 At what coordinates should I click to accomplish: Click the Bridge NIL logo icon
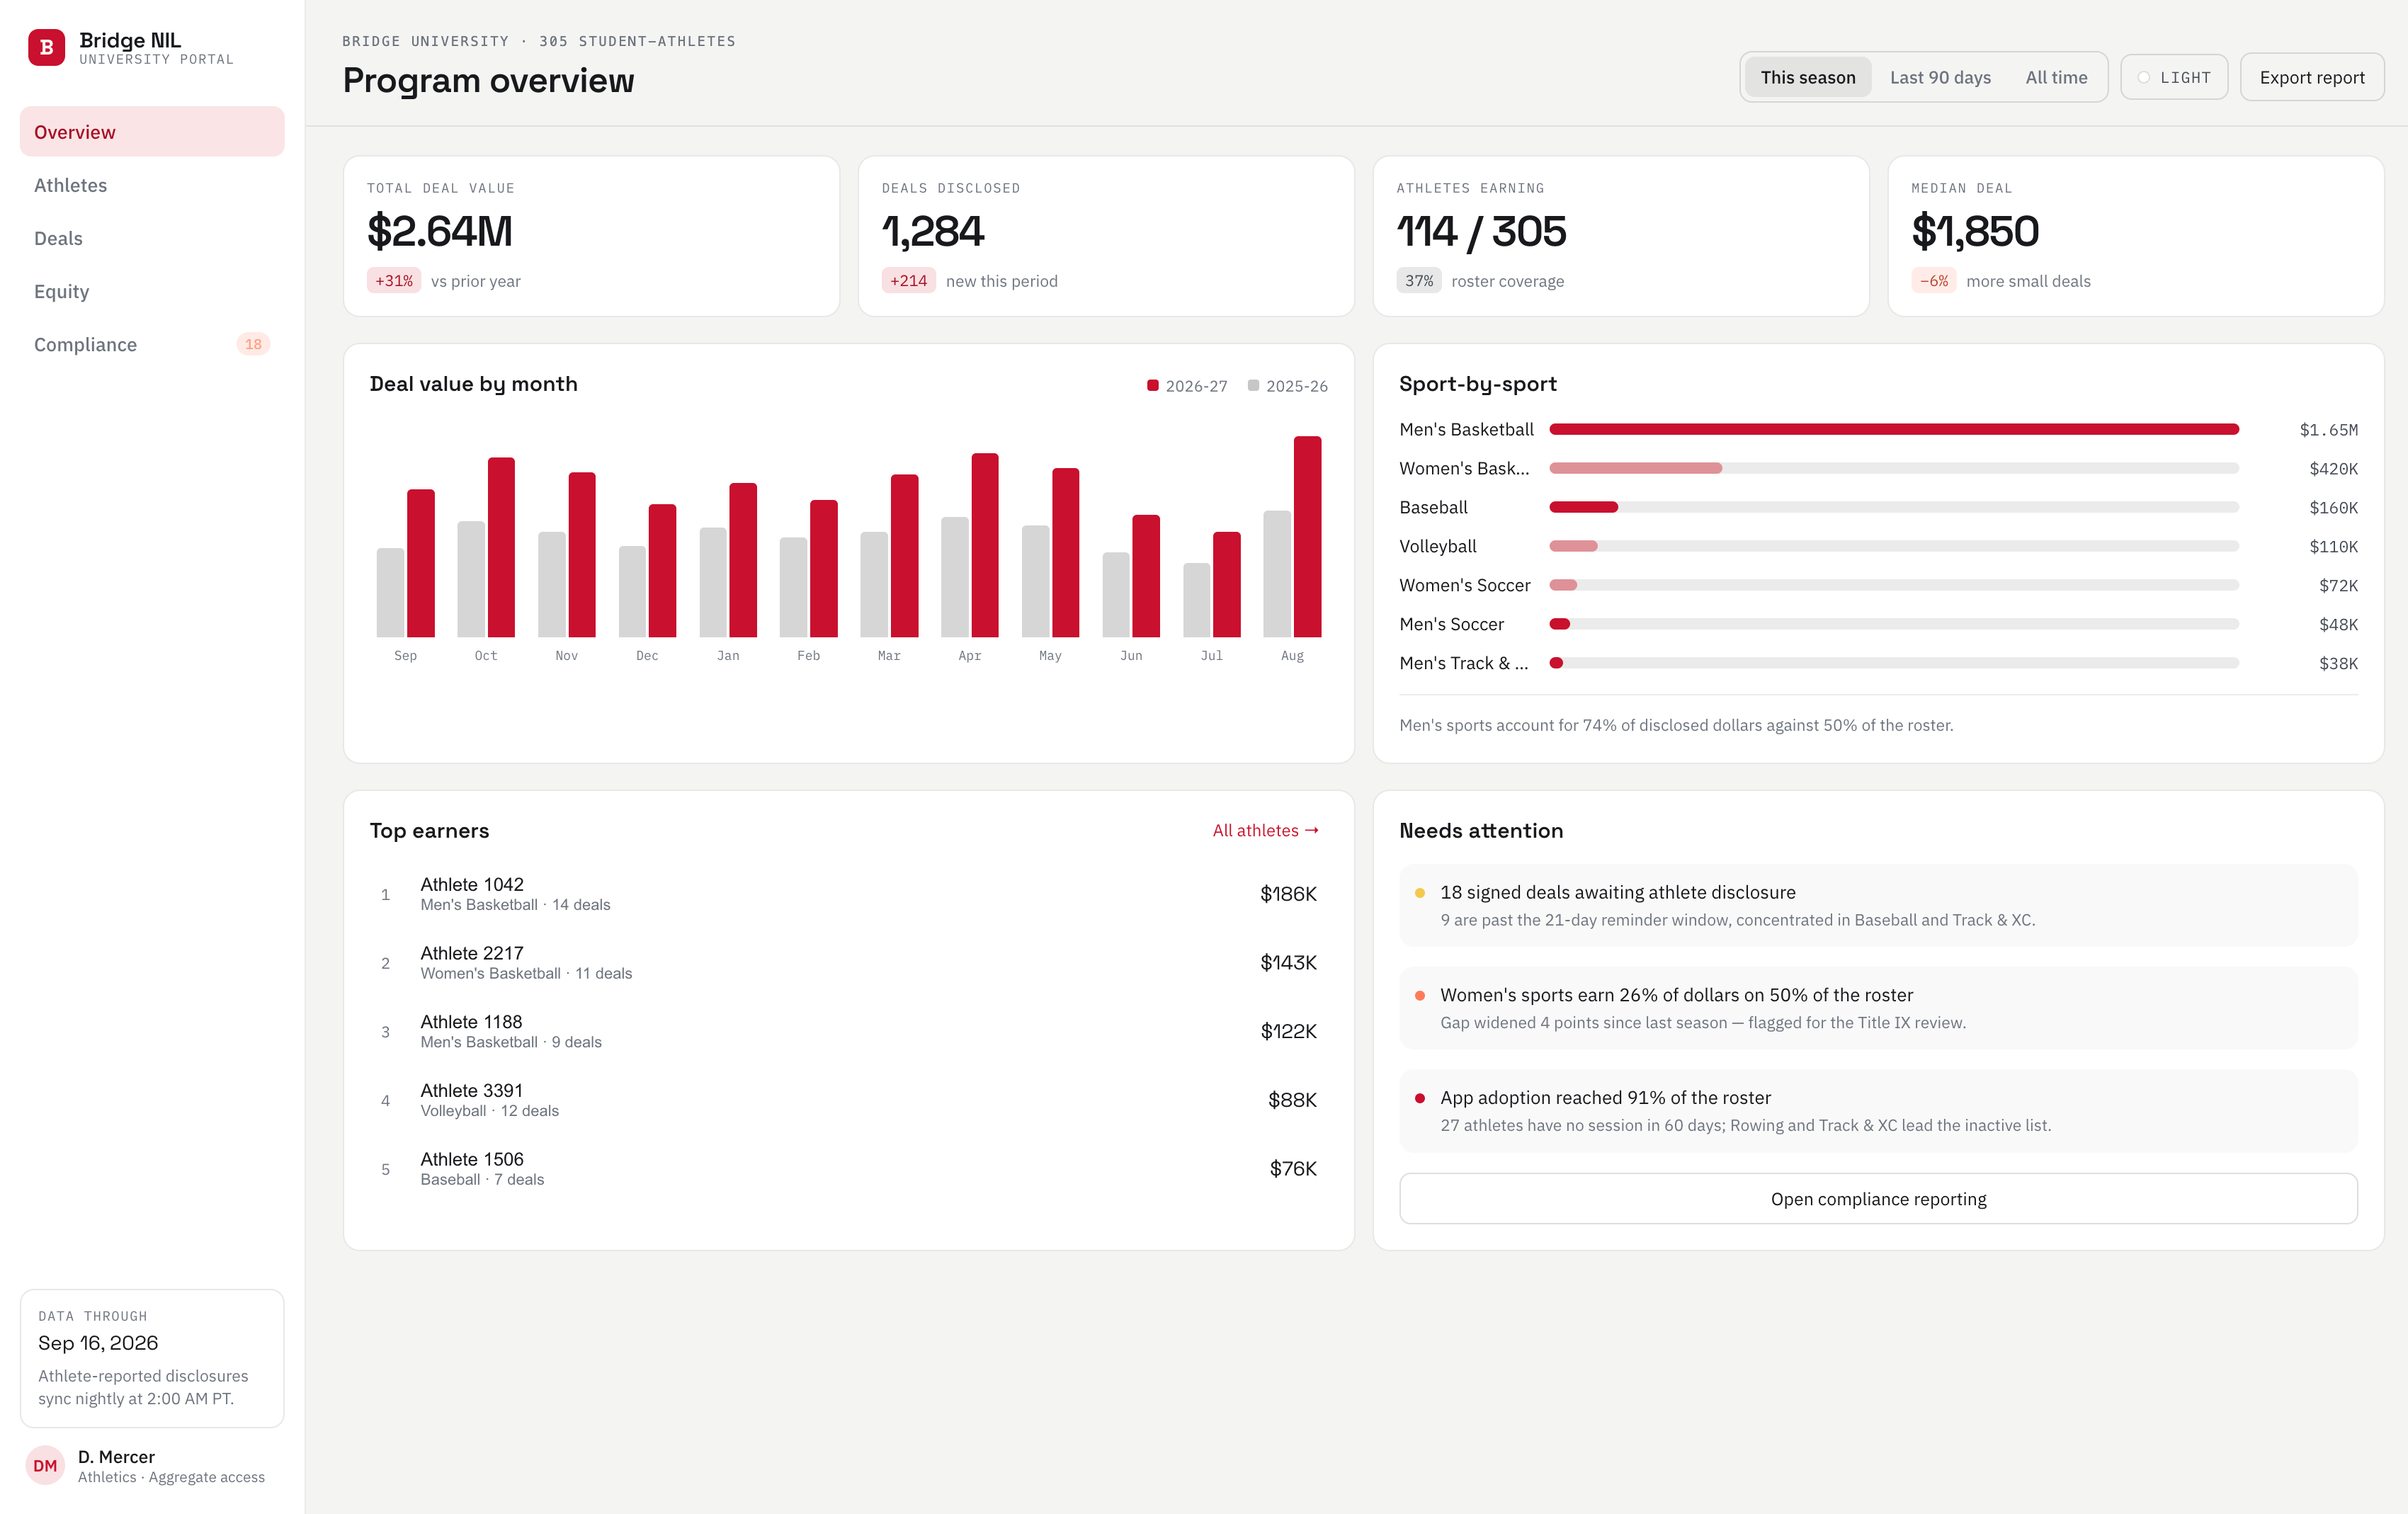click(x=46, y=47)
